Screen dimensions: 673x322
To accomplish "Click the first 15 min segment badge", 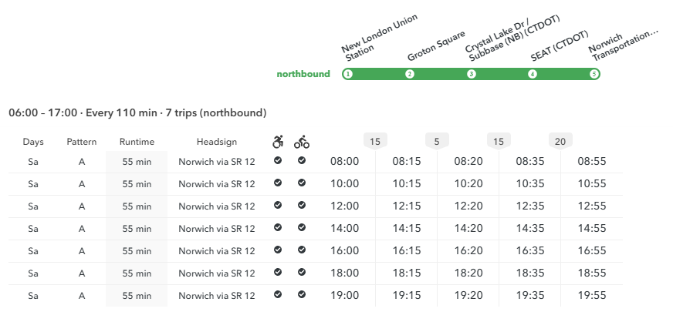I will pos(375,141).
